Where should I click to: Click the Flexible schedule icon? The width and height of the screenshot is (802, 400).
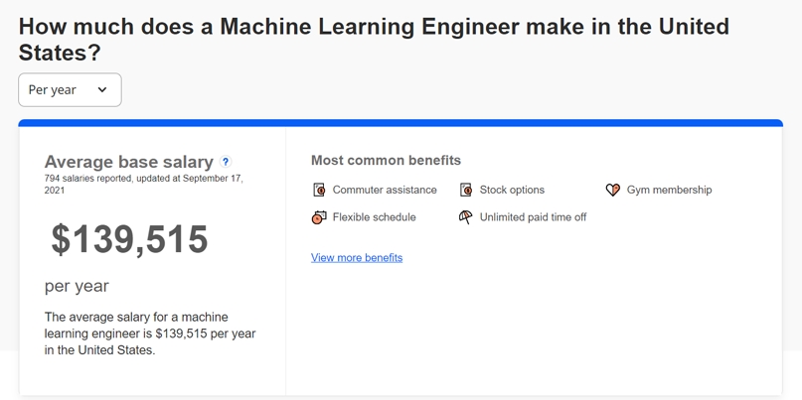click(x=319, y=217)
